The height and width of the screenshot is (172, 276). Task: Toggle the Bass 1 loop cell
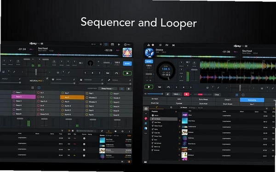coord(23,92)
